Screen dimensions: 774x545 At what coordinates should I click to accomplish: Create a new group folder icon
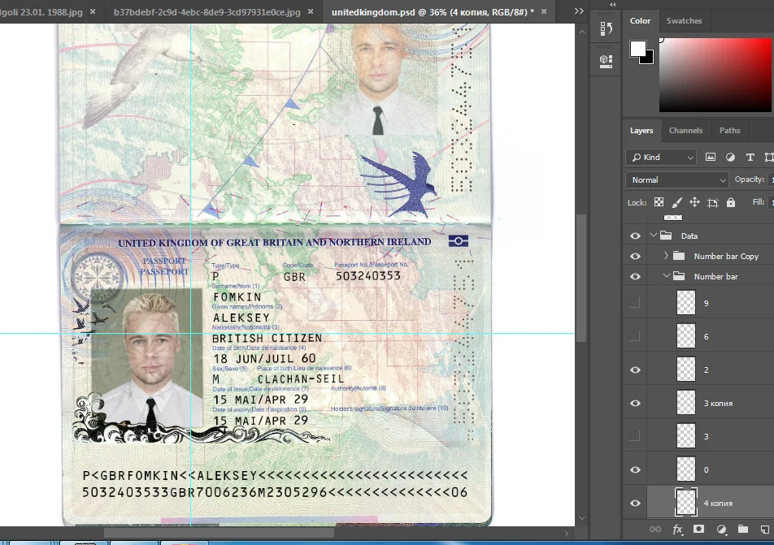tap(742, 530)
